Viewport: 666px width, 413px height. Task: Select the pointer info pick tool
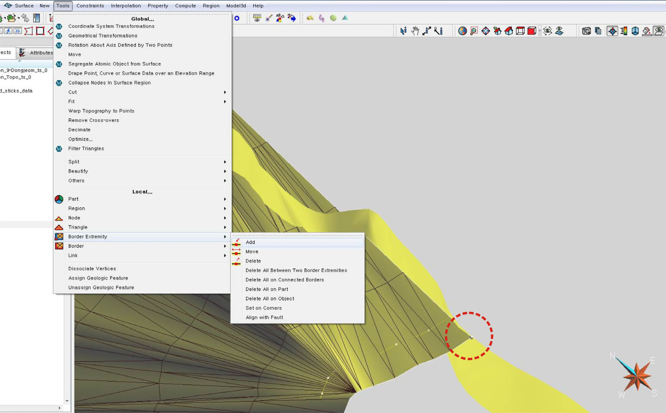(x=403, y=31)
